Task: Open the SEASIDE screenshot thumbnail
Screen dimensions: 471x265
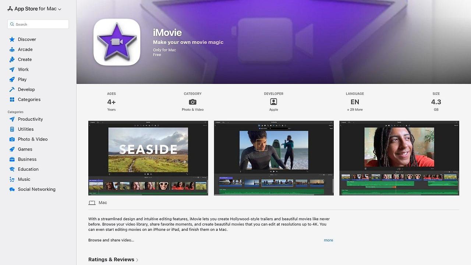Action: [x=148, y=158]
